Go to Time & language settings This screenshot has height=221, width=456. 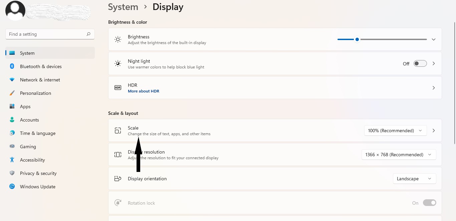pos(38,133)
